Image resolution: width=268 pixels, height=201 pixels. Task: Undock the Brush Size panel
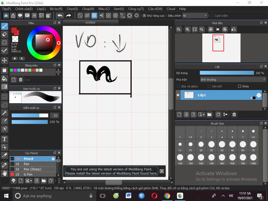tap(261, 123)
